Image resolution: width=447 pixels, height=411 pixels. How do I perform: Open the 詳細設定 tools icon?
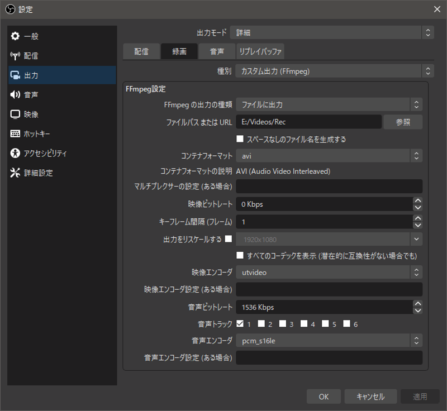pyautogui.click(x=15, y=173)
